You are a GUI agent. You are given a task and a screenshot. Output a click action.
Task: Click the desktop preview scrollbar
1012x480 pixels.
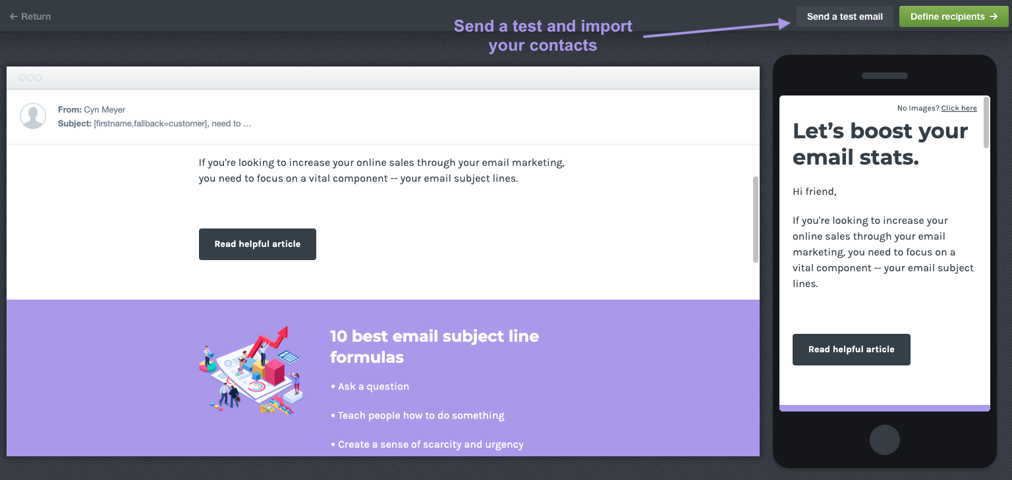[755, 217]
